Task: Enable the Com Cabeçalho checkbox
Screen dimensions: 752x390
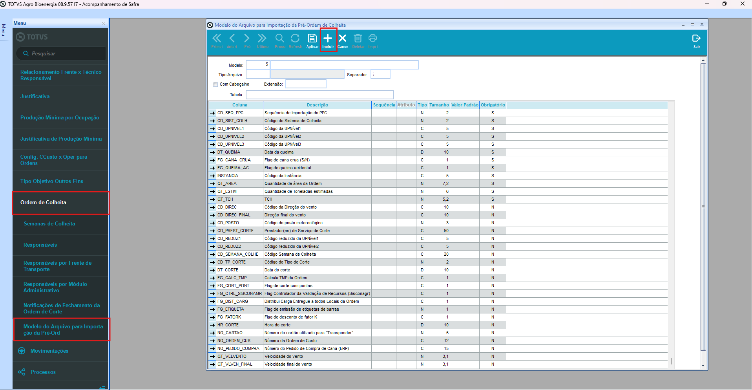Action: tap(215, 84)
